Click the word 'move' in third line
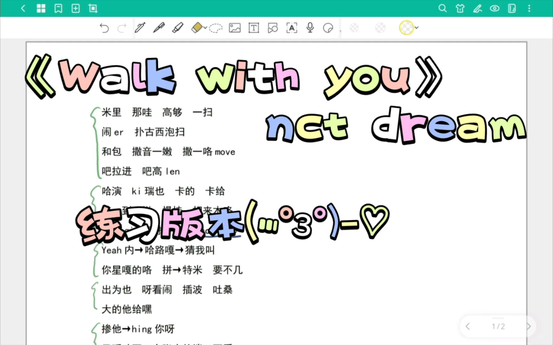 [225, 152]
